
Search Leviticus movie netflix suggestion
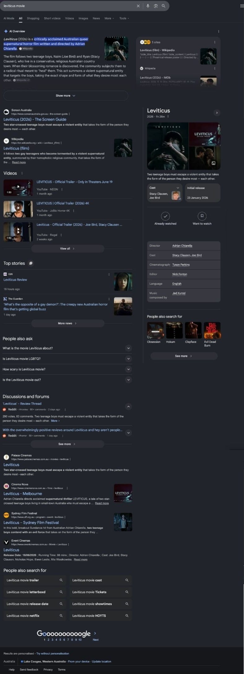[x=35, y=616]
